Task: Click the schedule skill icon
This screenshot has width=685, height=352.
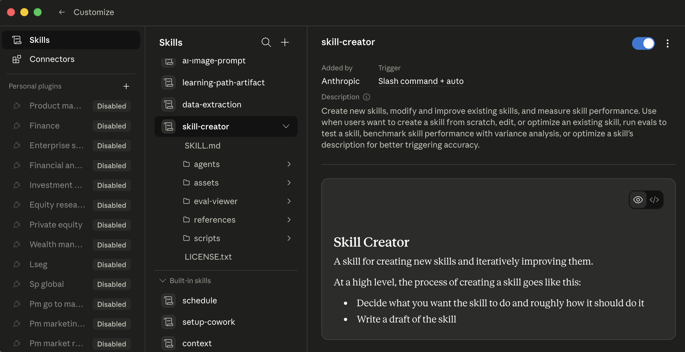Action: [x=168, y=300]
